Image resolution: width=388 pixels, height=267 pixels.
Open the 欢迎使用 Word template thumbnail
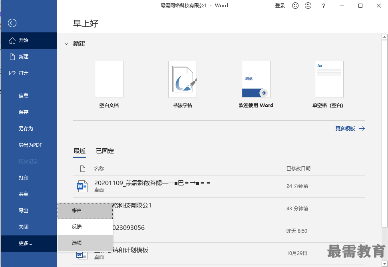(256, 79)
